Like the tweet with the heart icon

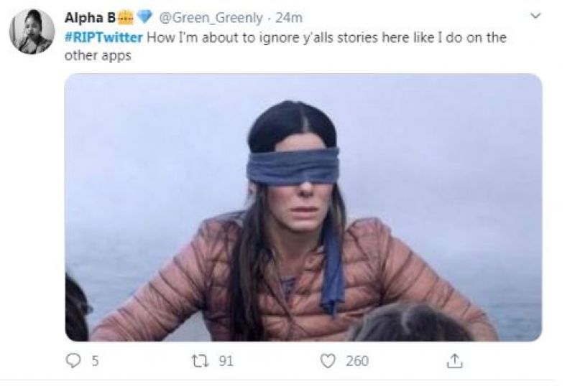pos(328,362)
